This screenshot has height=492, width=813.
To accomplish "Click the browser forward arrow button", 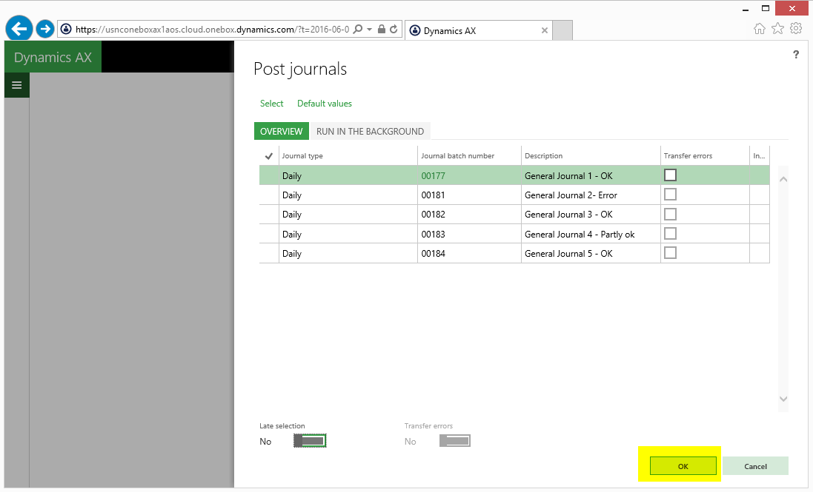I will pyautogui.click(x=45, y=29).
